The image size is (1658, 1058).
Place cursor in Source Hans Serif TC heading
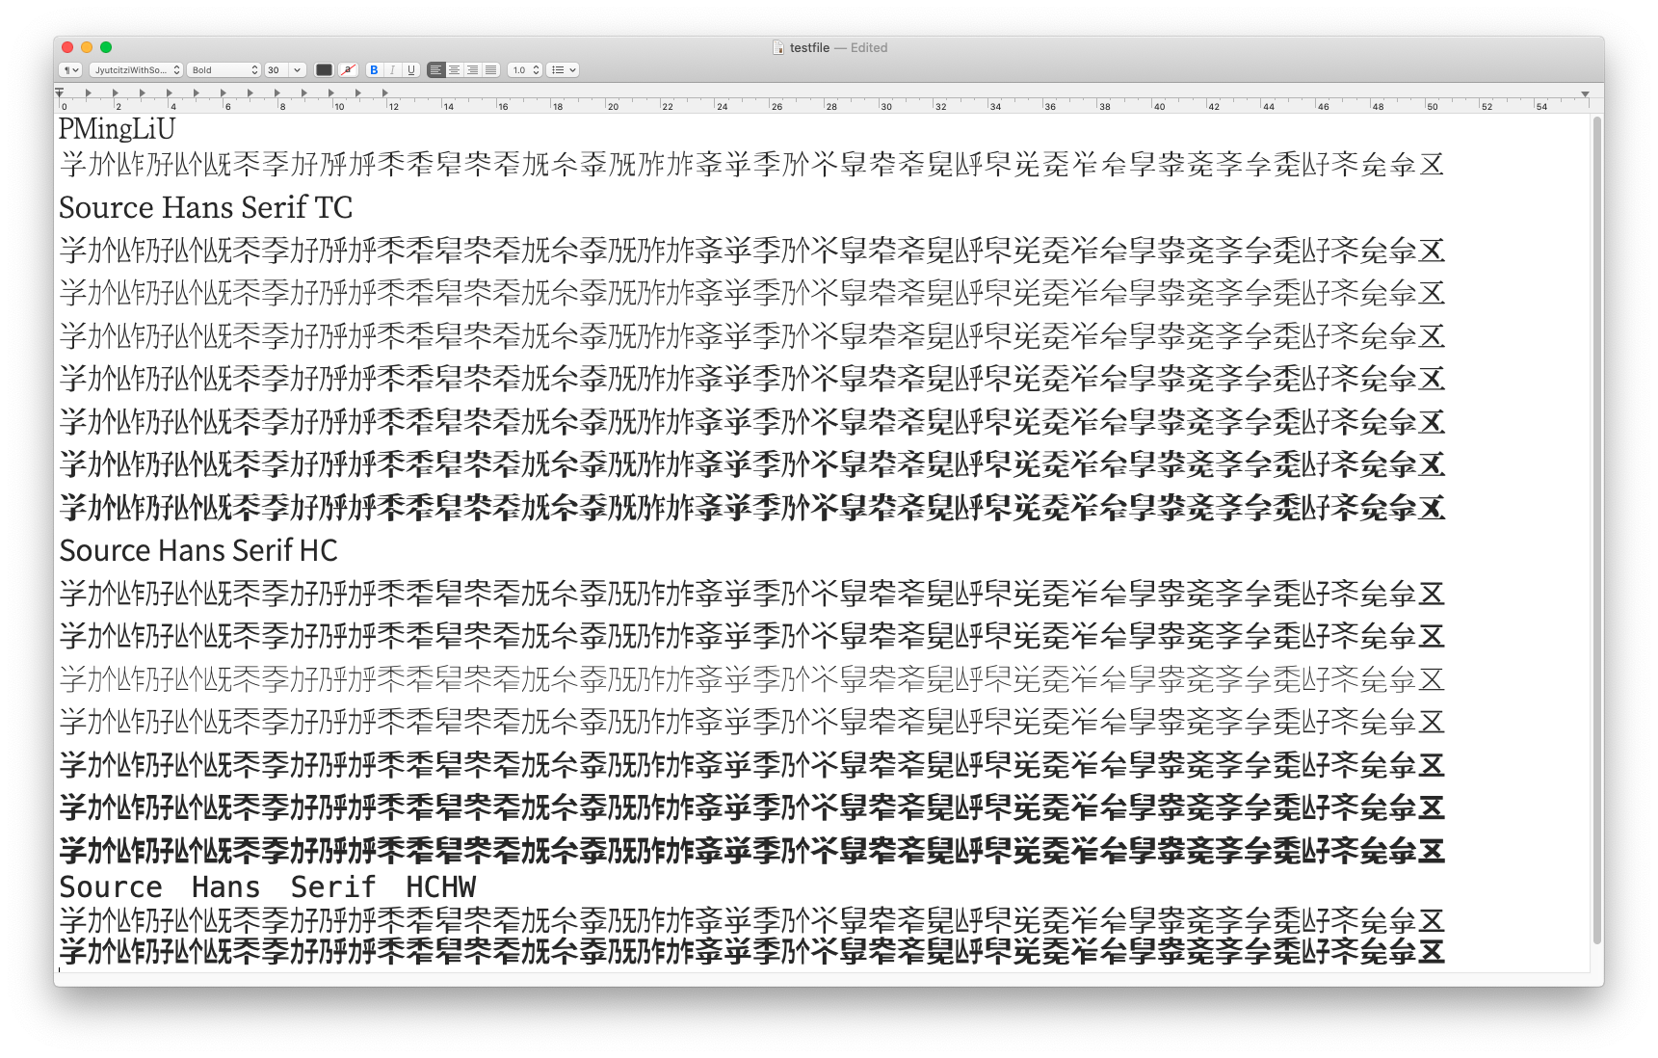(x=206, y=208)
